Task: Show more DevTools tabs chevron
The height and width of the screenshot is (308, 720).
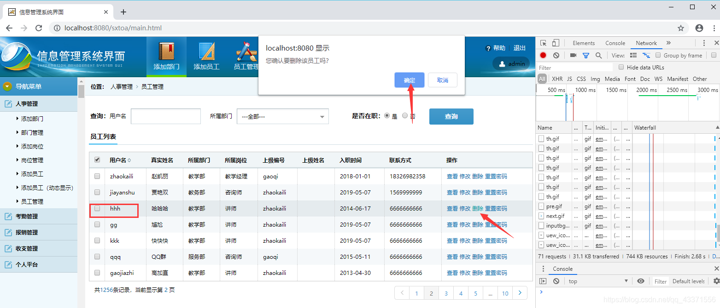Action: point(668,43)
